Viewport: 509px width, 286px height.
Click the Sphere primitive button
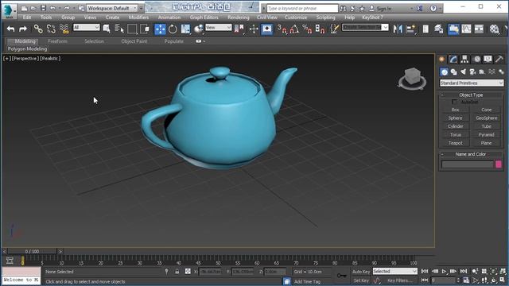(x=456, y=118)
